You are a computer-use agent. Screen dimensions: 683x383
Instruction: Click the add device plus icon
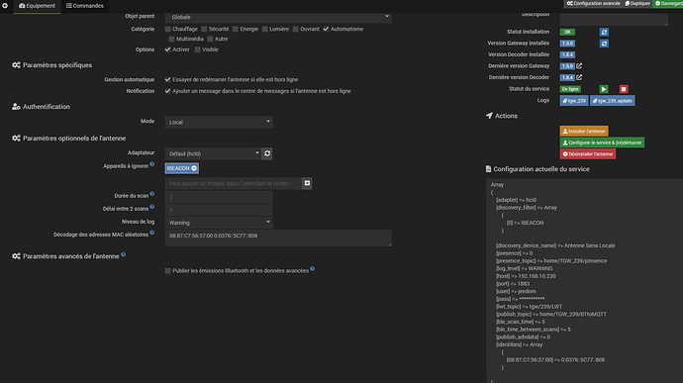(307, 183)
